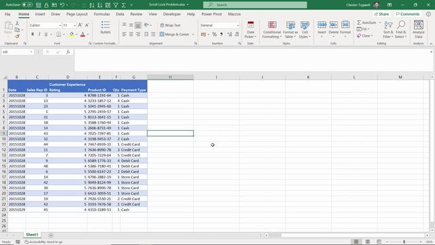Toggle Bold formatting

33,34
